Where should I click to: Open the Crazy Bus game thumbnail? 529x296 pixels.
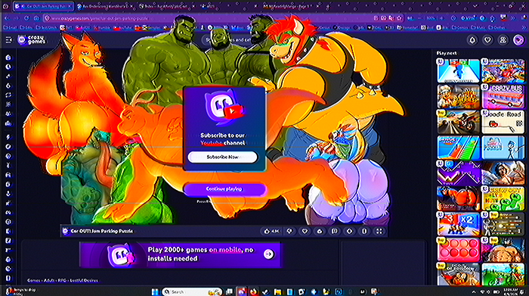(503, 96)
